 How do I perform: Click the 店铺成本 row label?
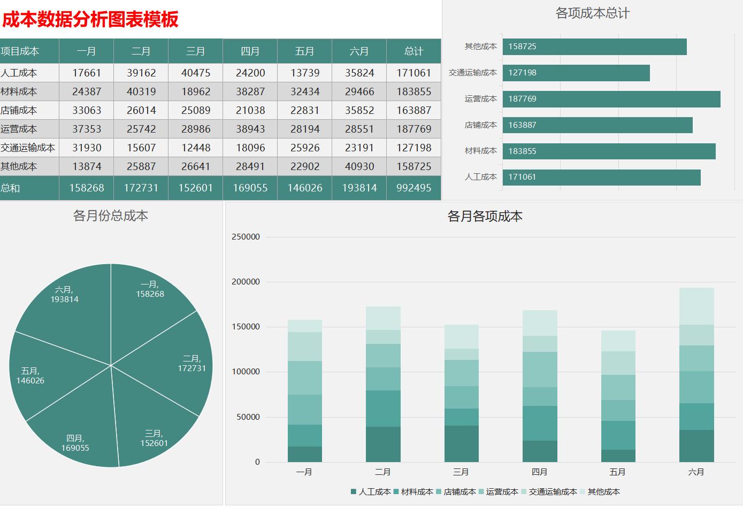coord(20,110)
